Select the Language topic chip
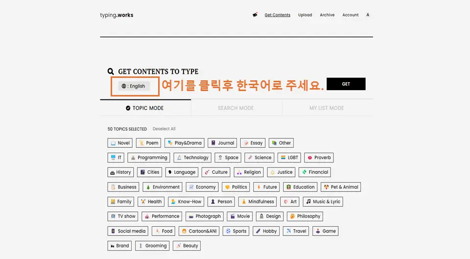Image resolution: width=470 pixels, height=259 pixels. click(182, 172)
